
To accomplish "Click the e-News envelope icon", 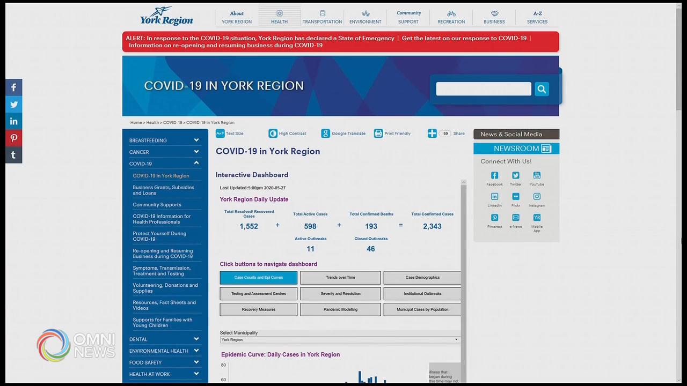I will point(515,218).
